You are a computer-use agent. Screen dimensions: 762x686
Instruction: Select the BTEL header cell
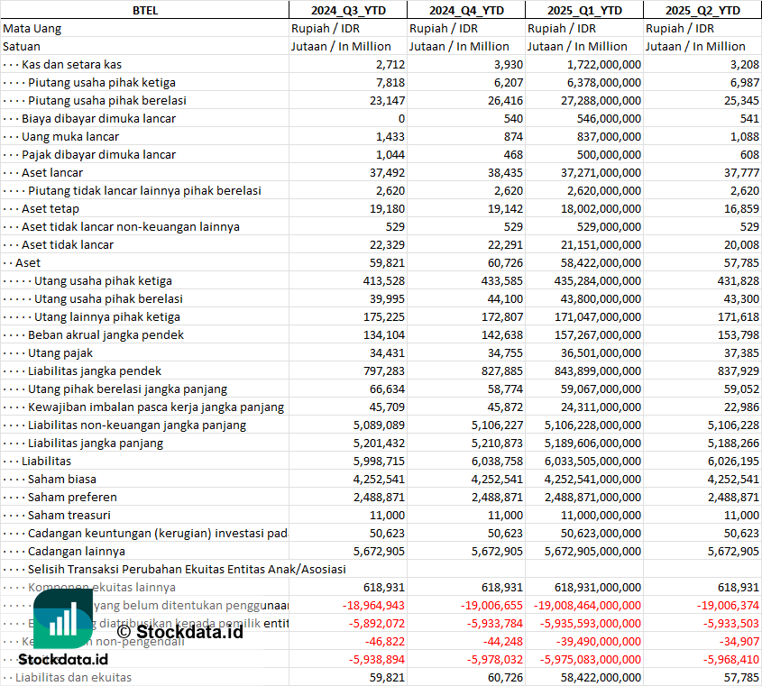pos(143,10)
